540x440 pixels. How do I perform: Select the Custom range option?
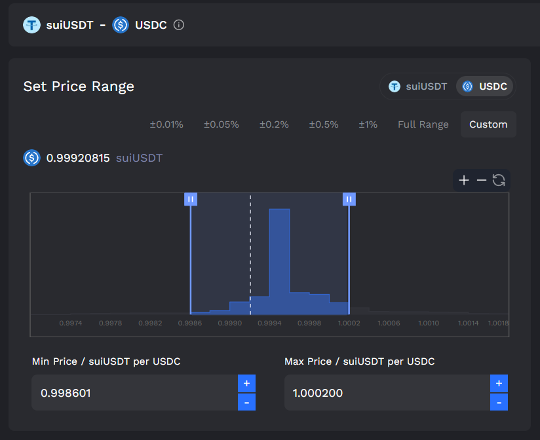point(488,124)
